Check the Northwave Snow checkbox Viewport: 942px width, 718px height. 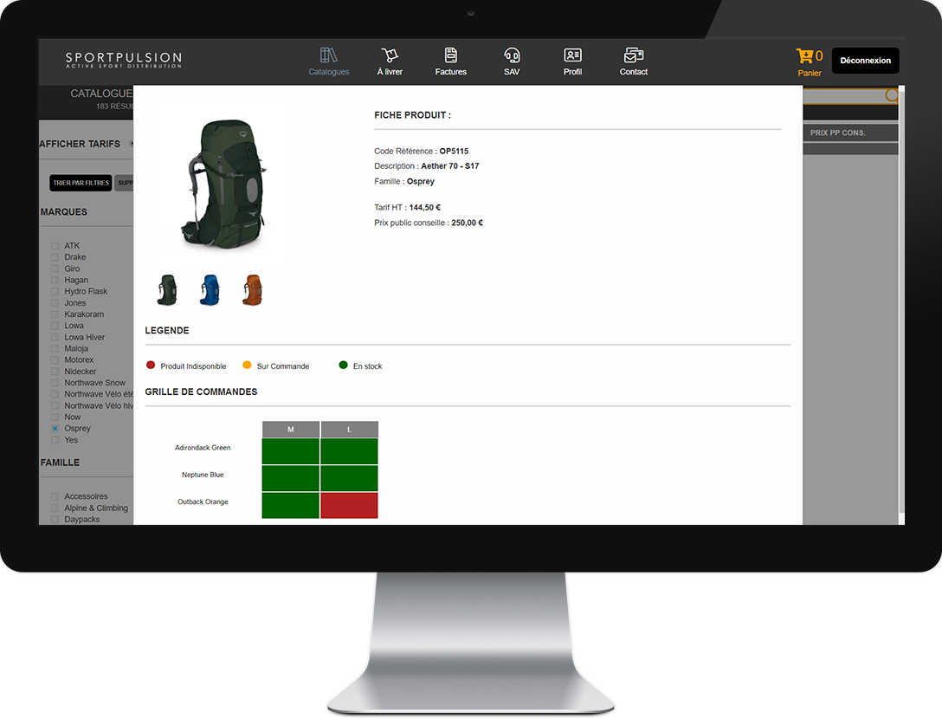coord(55,383)
